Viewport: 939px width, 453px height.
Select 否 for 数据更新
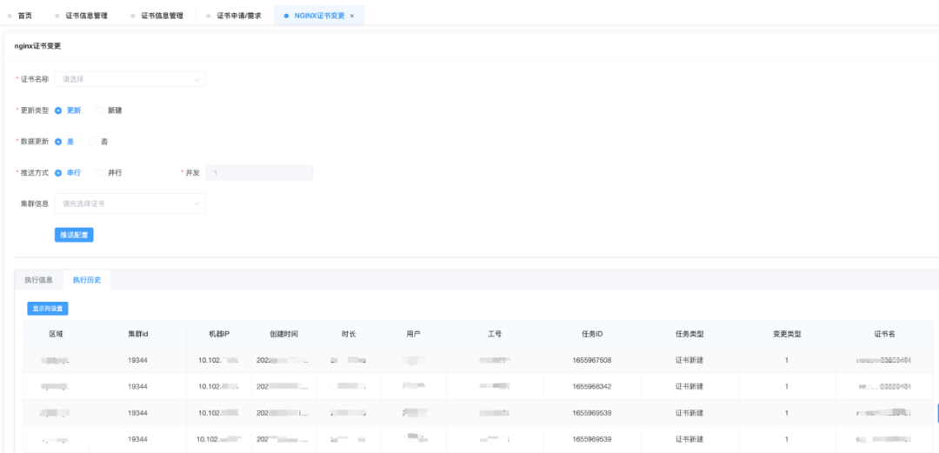[x=93, y=141]
